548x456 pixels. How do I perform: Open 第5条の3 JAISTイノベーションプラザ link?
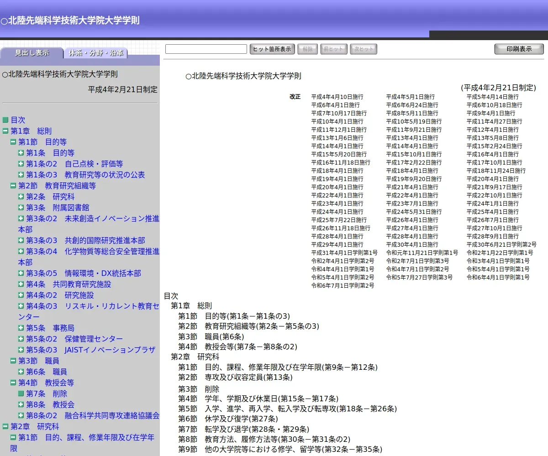pyautogui.click(x=91, y=350)
